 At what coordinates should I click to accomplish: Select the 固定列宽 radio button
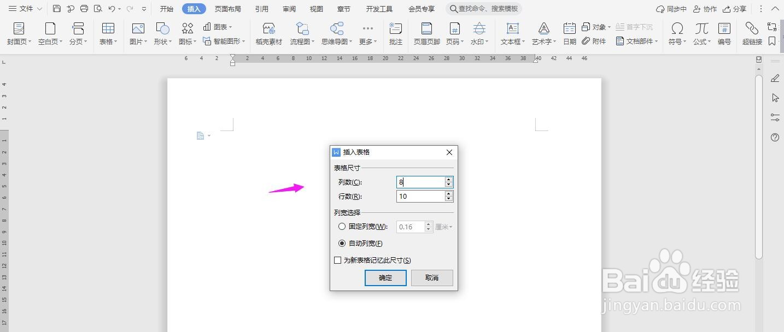coord(342,227)
